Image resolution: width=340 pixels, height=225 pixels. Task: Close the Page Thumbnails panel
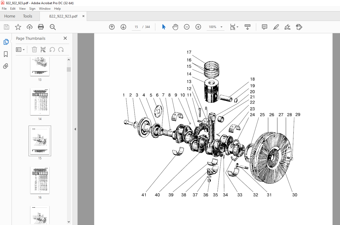[x=65, y=38]
